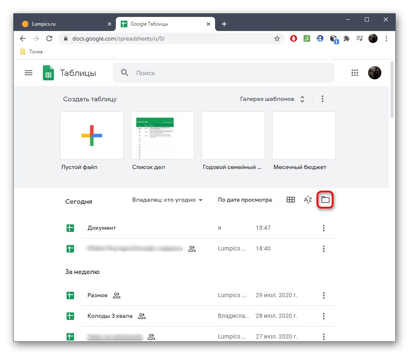The image size is (409, 355).
Task: Click the shared-people icon next to Колоды 3 квала
Action: pyautogui.click(x=141, y=316)
